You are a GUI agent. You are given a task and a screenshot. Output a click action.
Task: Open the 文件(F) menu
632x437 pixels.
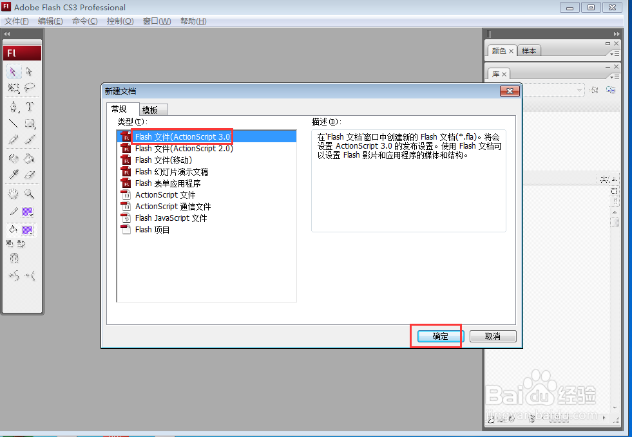(17, 21)
